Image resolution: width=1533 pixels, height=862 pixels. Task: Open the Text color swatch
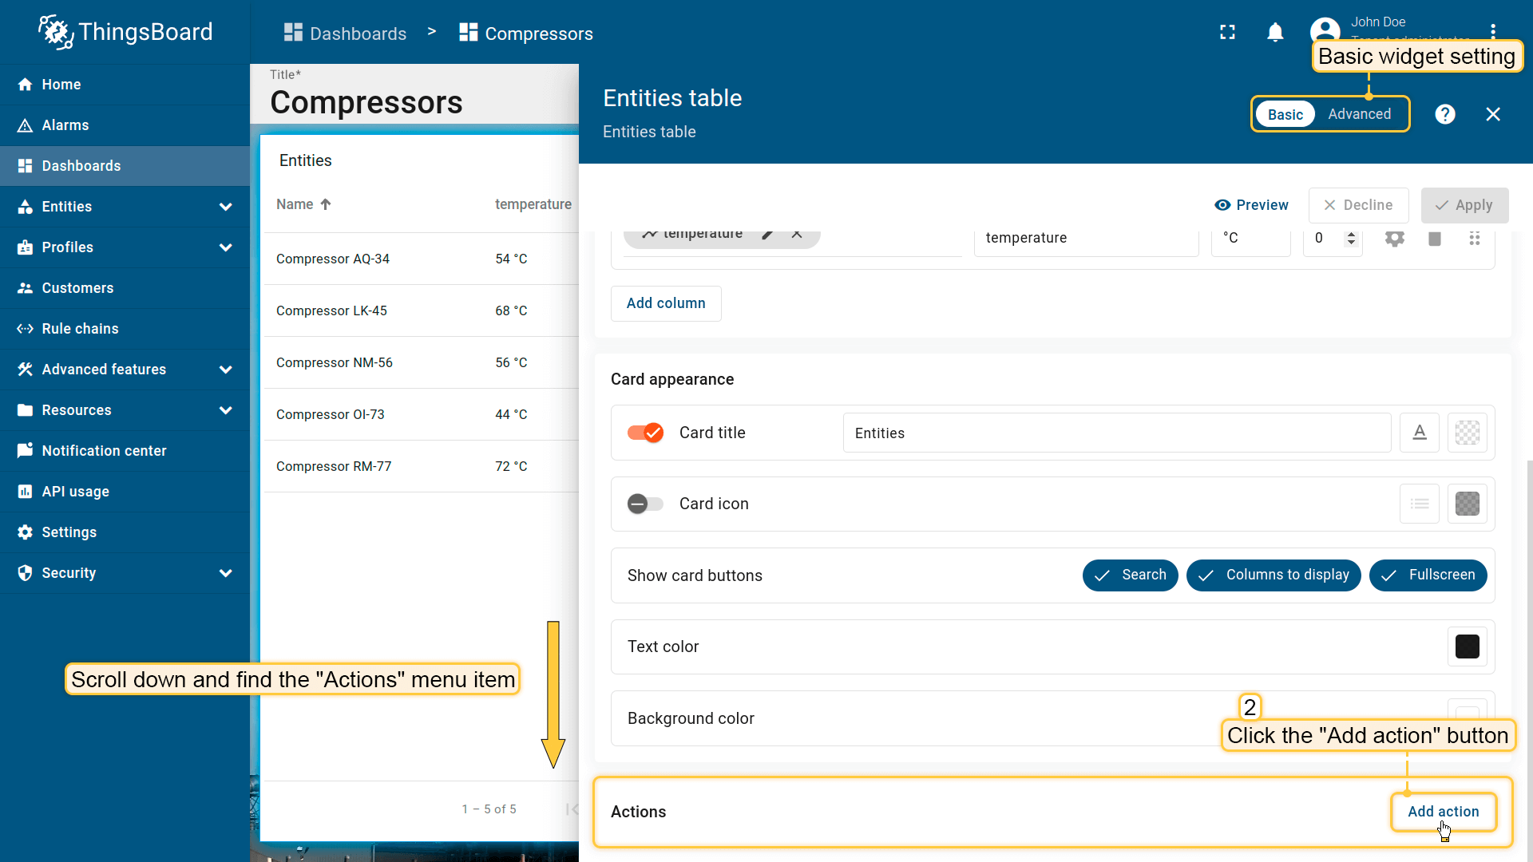pos(1467,646)
